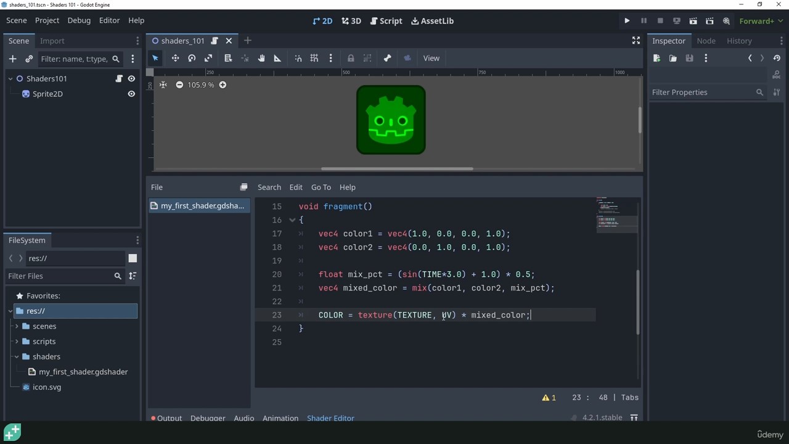
Task: Open the AssetLib workspace
Action: click(x=432, y=21)
